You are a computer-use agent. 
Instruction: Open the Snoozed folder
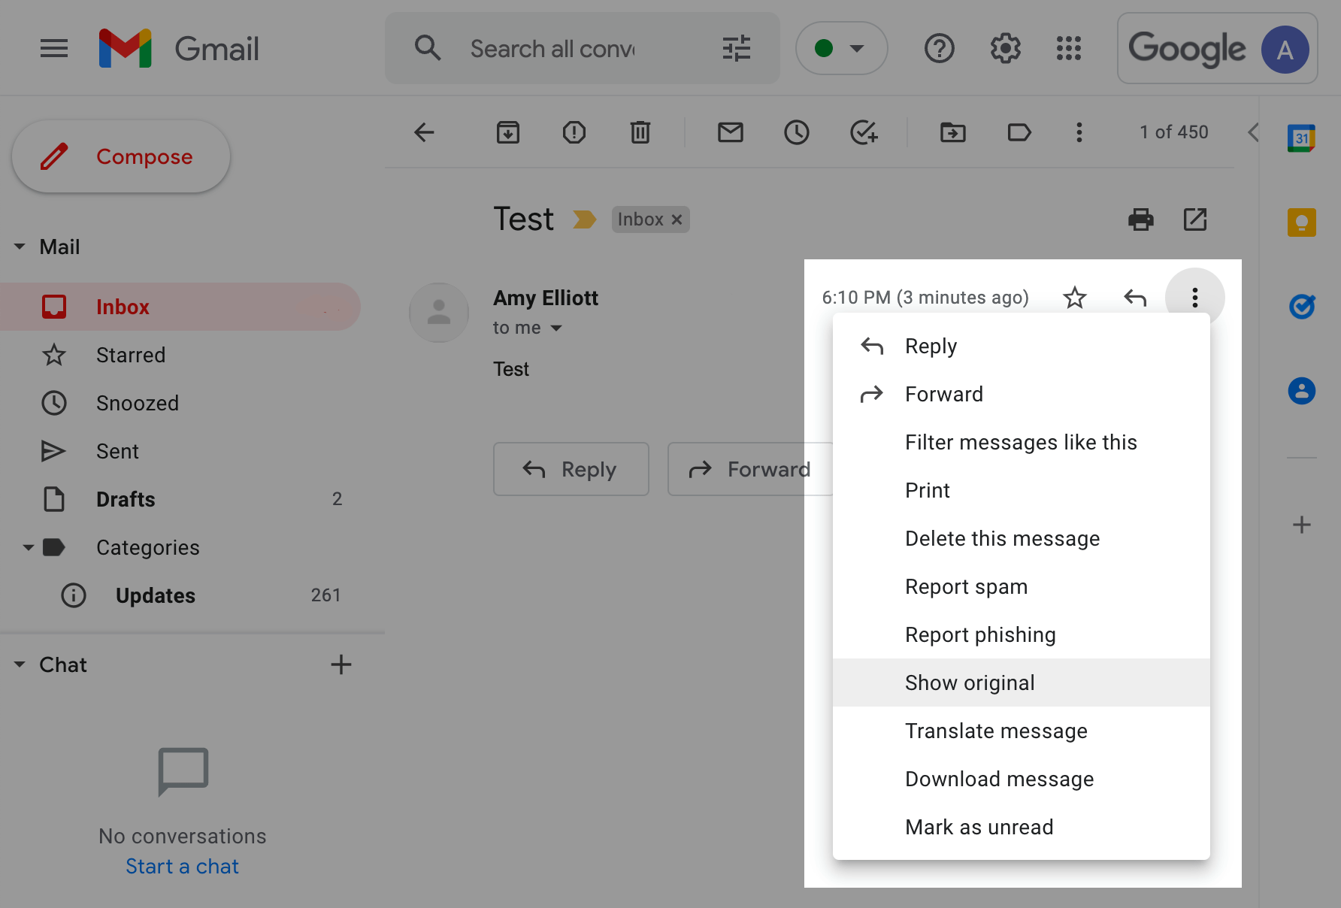tap(180, 403)
